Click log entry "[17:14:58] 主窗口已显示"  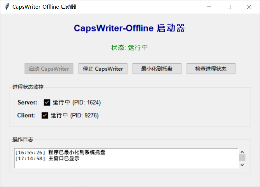point(47,159)
